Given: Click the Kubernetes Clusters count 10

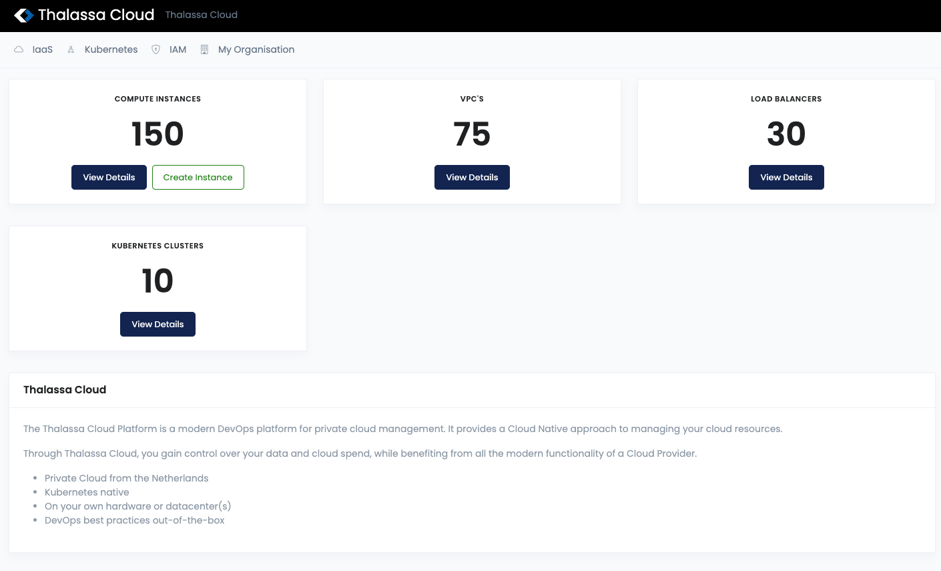Looking at the screenshot, I should (158, 281).
